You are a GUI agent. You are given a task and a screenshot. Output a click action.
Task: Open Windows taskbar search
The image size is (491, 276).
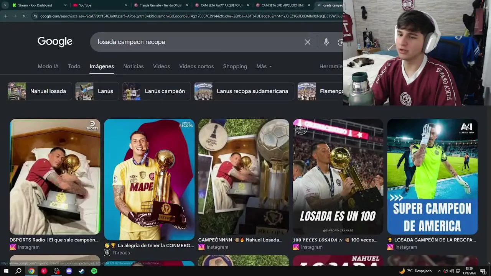[18, 271]
